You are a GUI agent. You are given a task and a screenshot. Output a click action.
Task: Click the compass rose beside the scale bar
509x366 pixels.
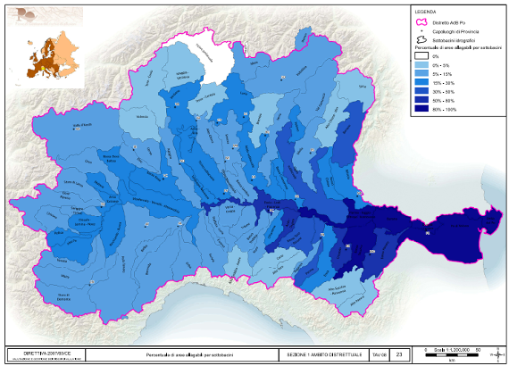click(498, 354)
